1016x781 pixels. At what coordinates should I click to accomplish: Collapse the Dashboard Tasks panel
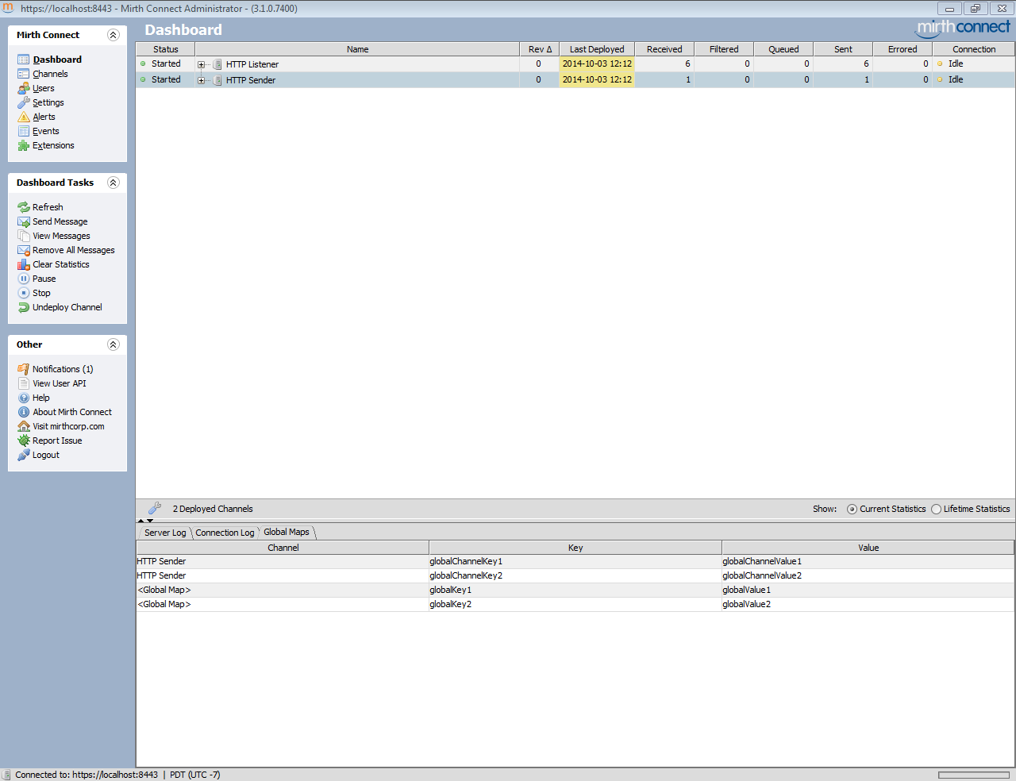(x=113, y=183)
